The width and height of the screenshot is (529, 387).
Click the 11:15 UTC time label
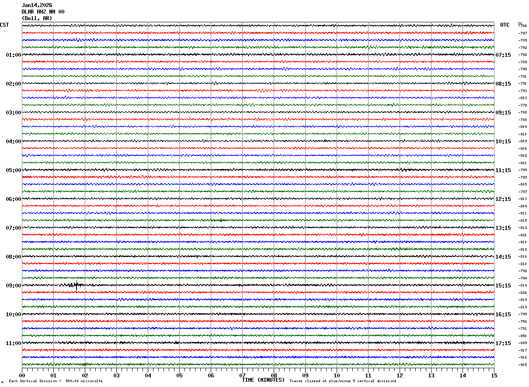(x=503, y=170)
